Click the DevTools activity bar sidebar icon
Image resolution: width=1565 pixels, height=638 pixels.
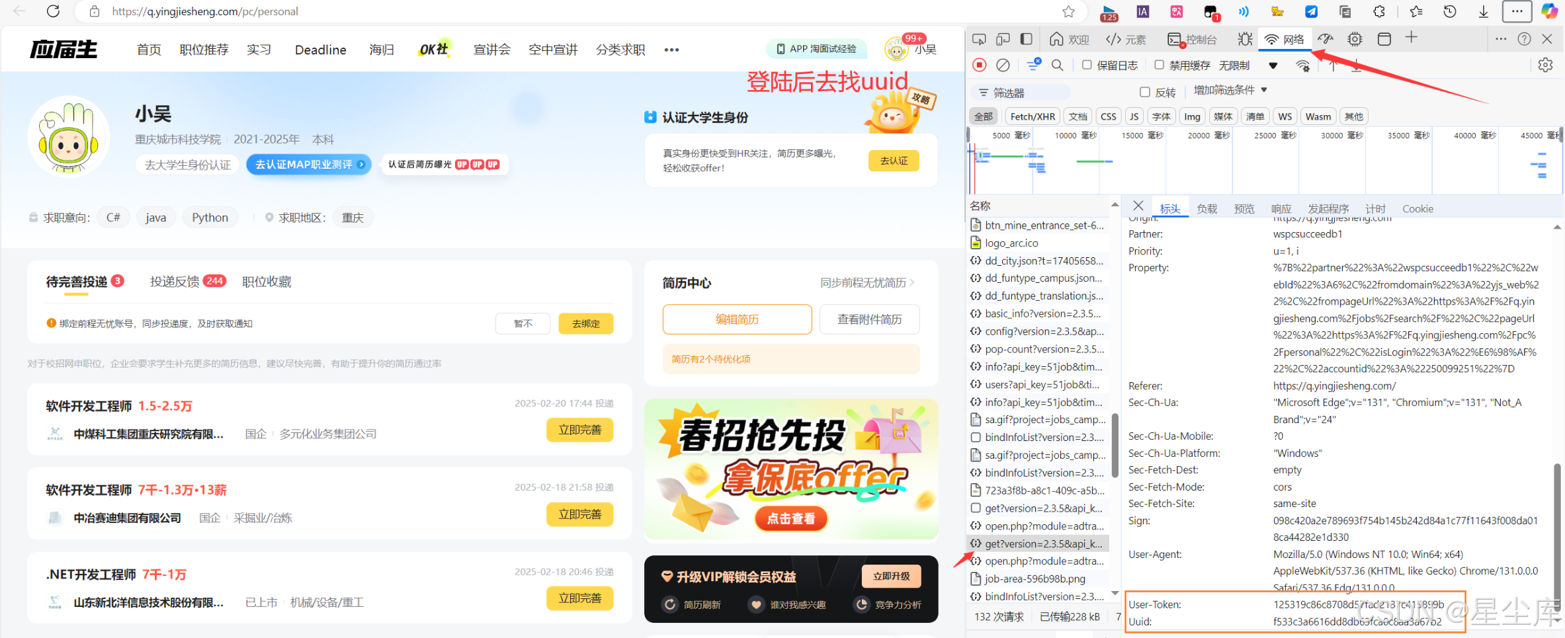coord(1026,39)
